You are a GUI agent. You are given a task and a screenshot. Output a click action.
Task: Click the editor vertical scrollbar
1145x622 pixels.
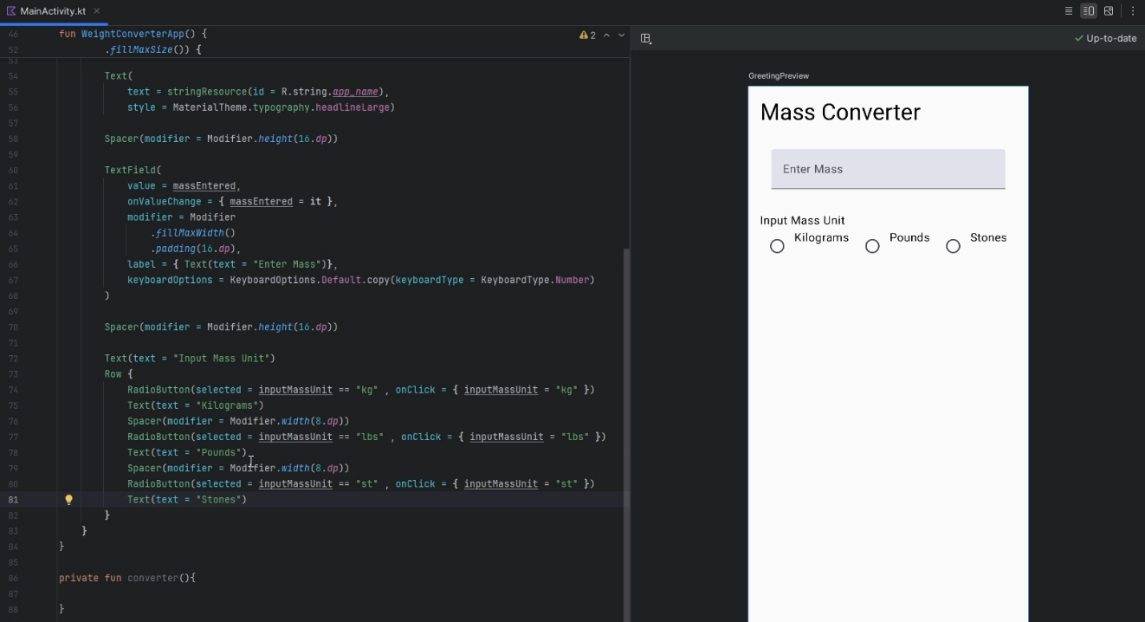click(x=628, y=433)
